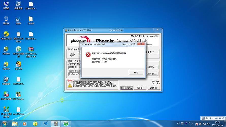Toggle the 中 Chinese mode on IME bar
226x127 pixels.
[206, 118]
